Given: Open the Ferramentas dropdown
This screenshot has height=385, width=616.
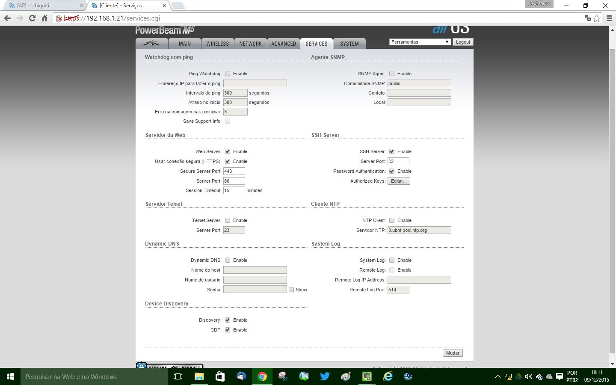Looking at the screenshot, I should click(420, 42).
